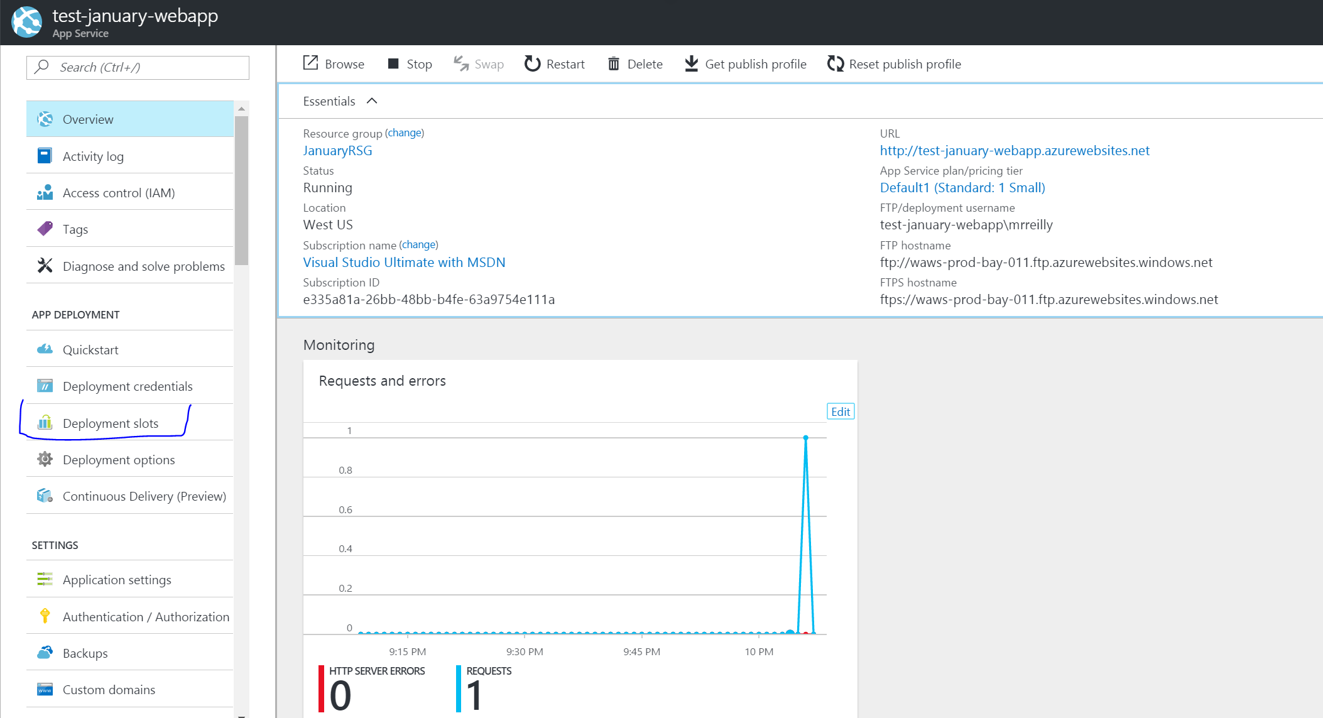This screenshot has width=1323, height=718.
Task: Open Activity log in the sidebar
Action: 129,156
